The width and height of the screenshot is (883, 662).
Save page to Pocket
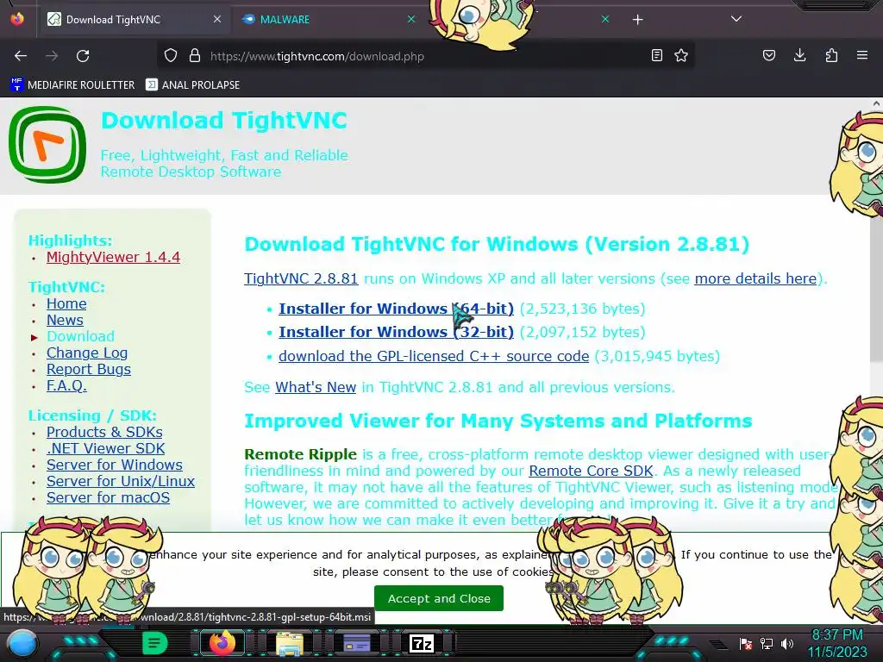tap(769, 56)
